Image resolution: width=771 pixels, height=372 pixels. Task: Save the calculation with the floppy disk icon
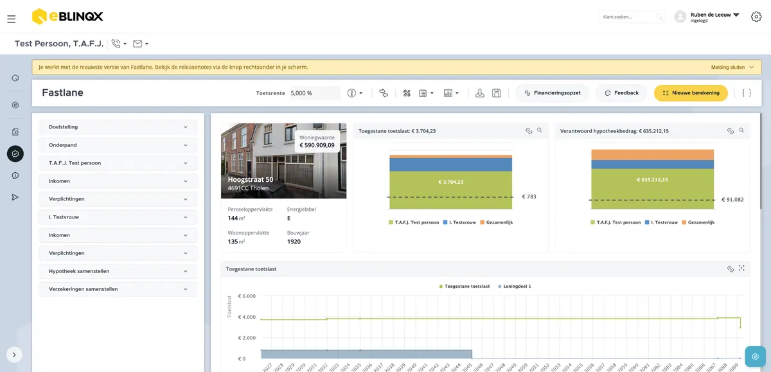click(x=496, y=93)
